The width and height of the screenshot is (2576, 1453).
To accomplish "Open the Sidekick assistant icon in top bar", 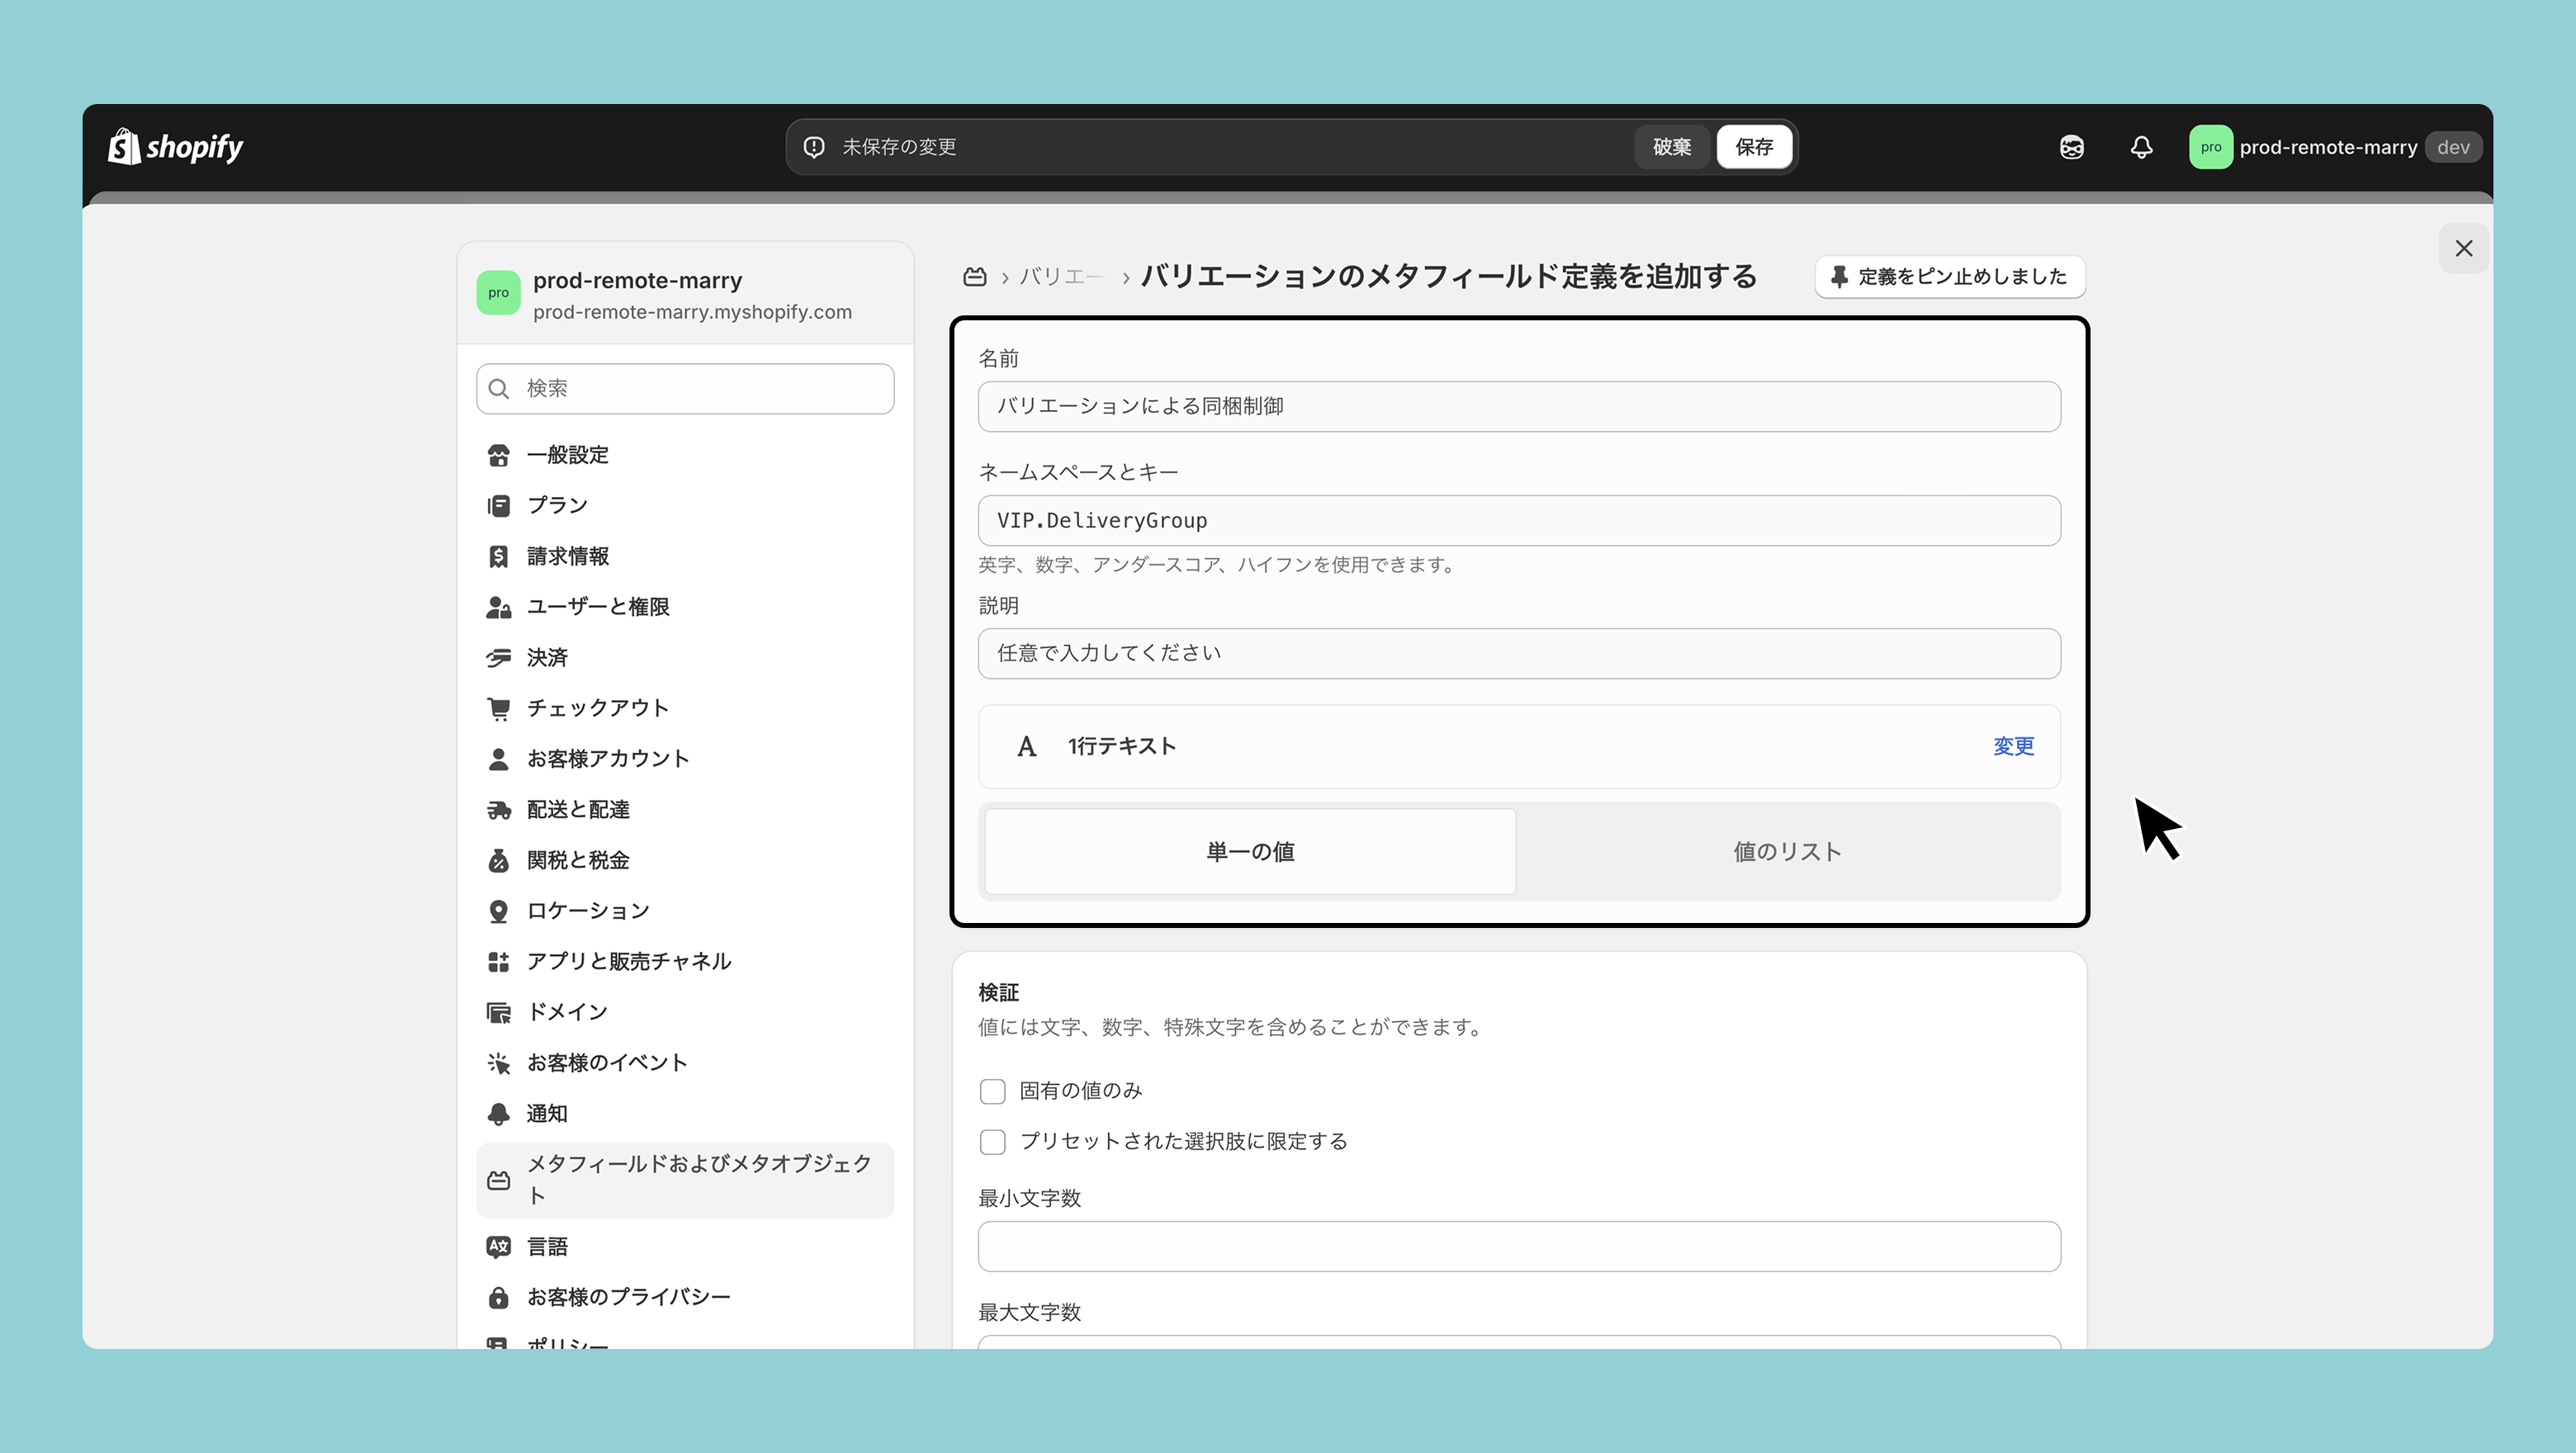I will [x=2071, y=147].
